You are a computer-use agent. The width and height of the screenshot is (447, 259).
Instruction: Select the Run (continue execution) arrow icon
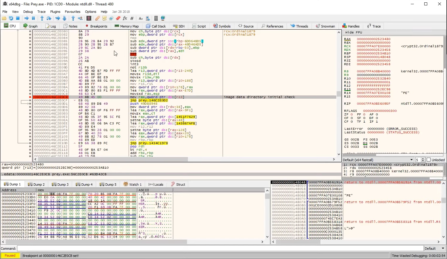(27, 18)
